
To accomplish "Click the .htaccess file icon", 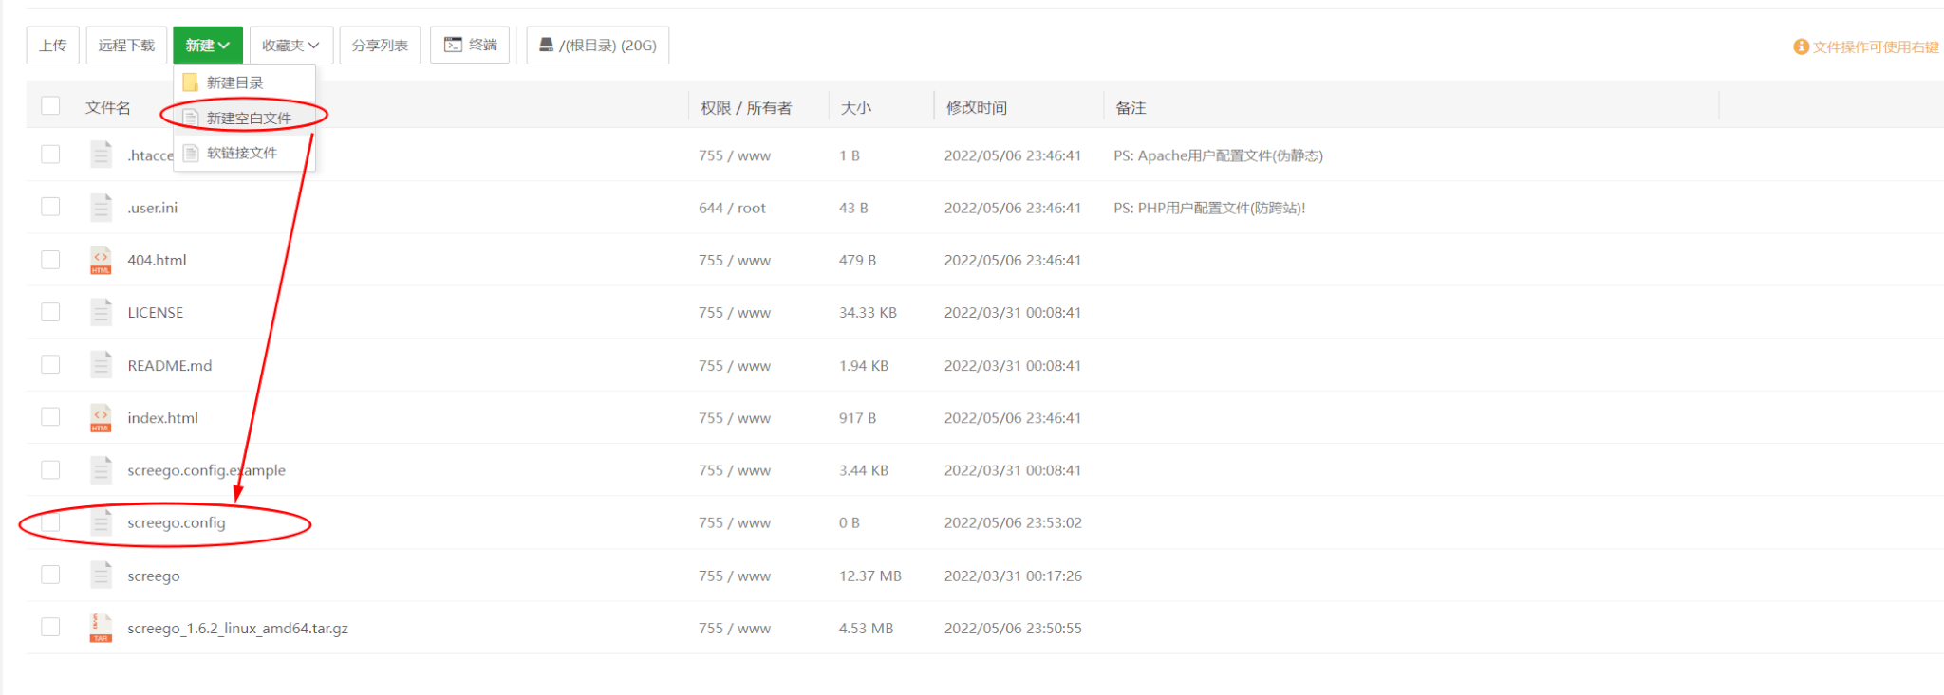I will click(x=101, y=155).
